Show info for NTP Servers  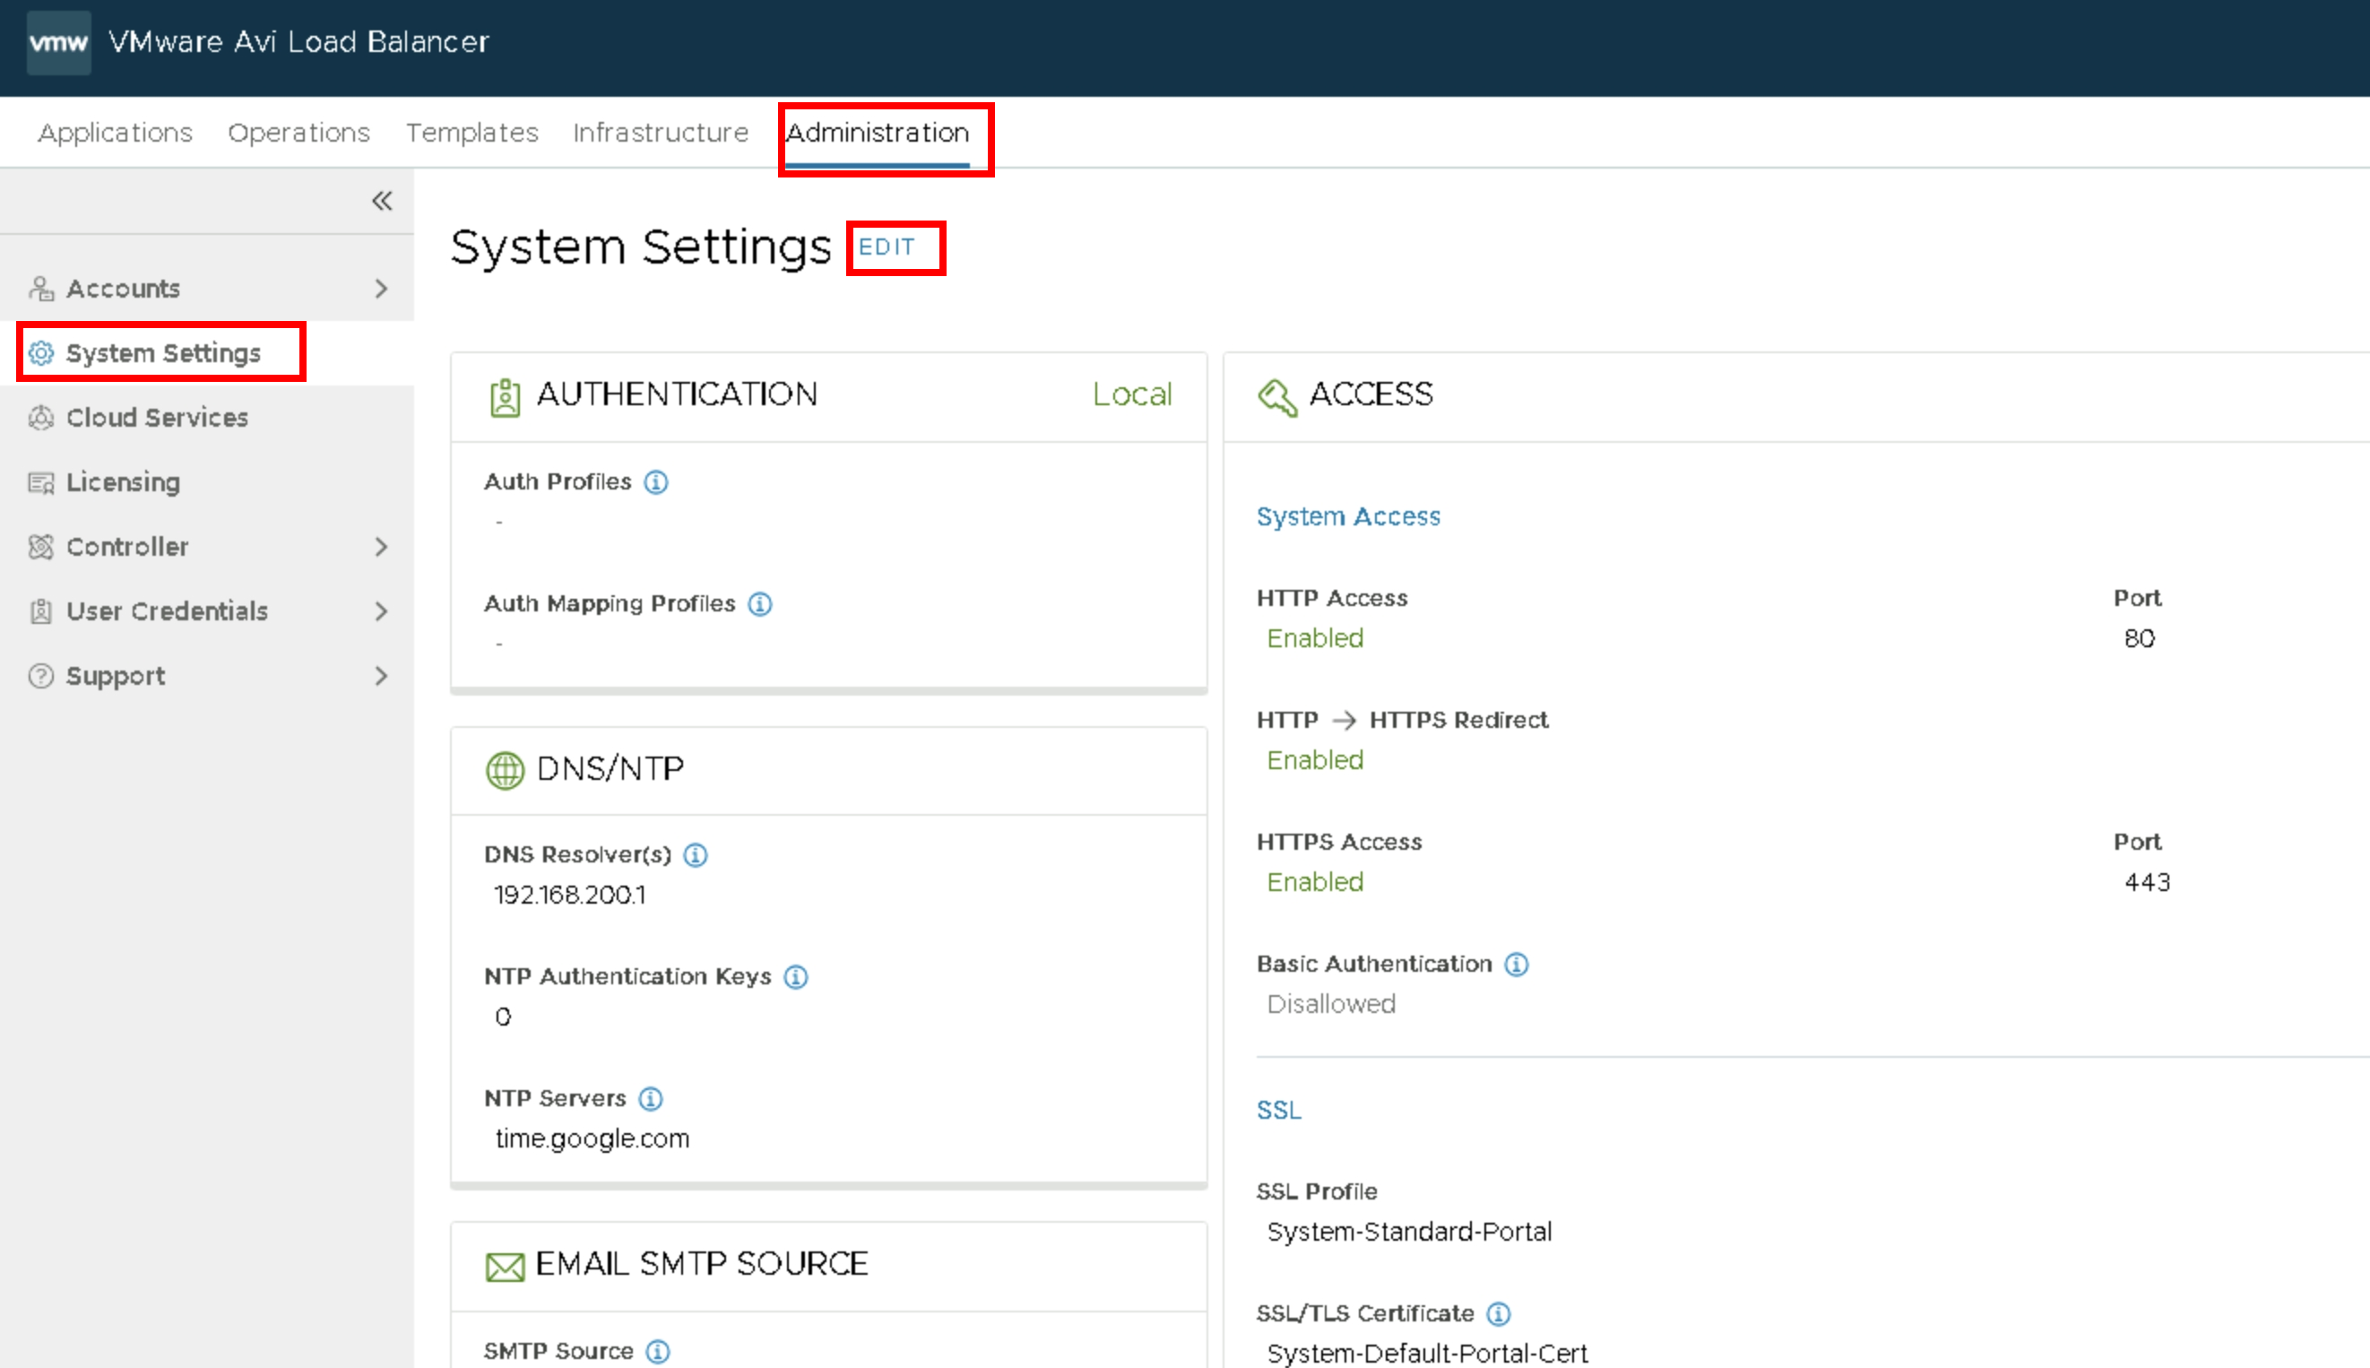pyautogui.click(x=650, y=1098)
